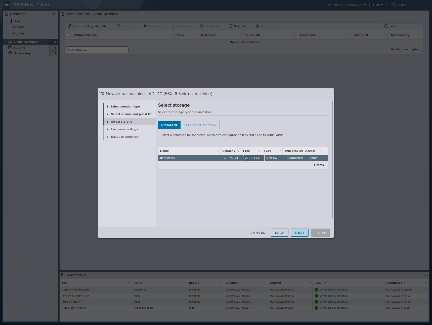Toggle the select-all virtual machines checkbox
This screenshot has width=432, height=325.
[x=68, y=35]
